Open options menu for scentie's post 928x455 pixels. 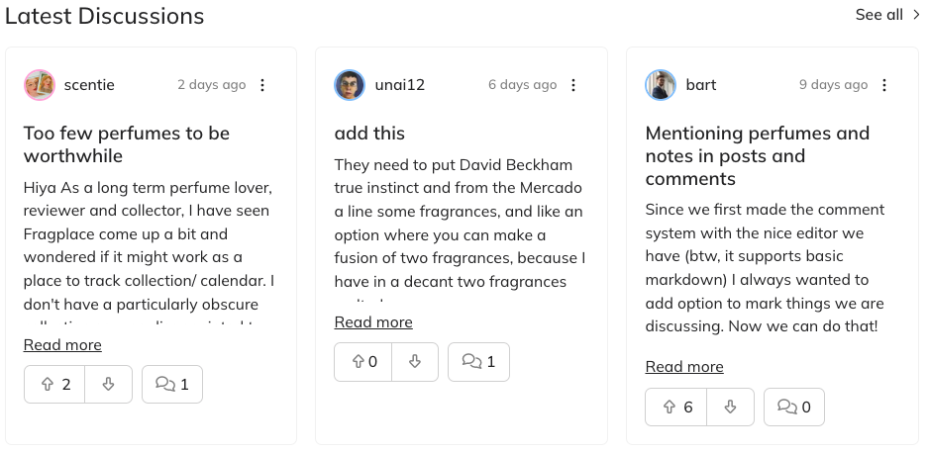click(262, 85)
